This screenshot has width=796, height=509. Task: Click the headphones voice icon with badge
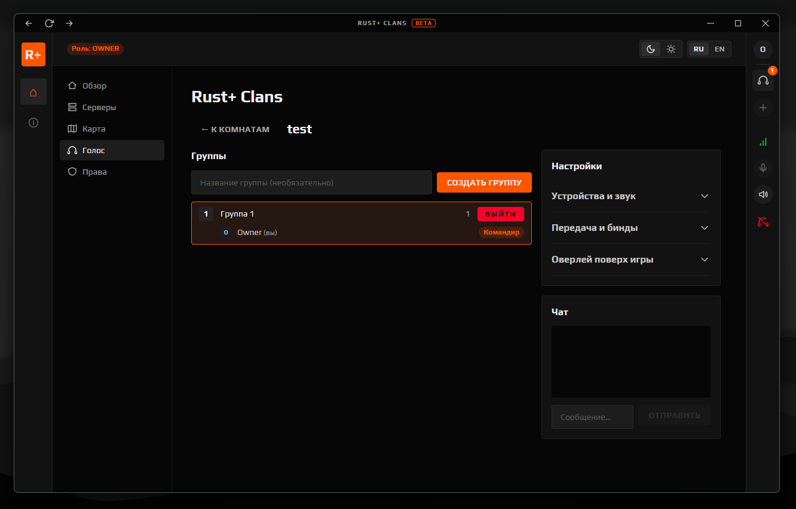click(763, 80)
